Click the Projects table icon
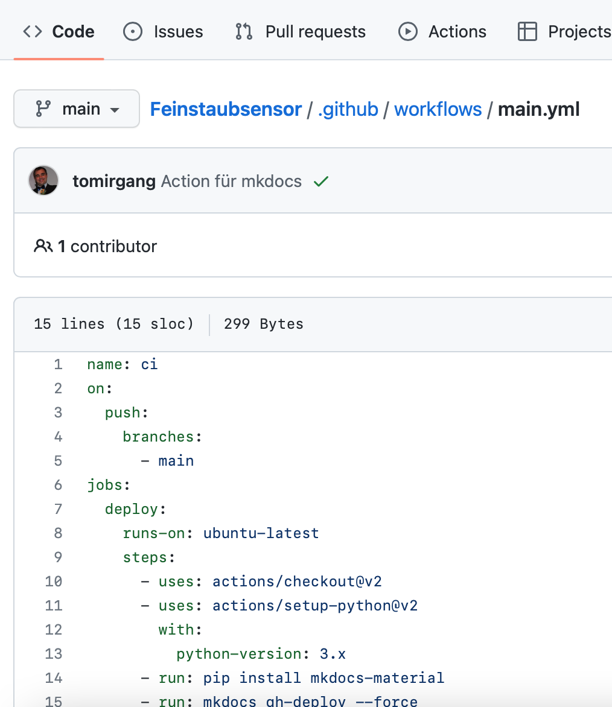The image size is (612, 707). pyautogui.click(x=528, y=31)
